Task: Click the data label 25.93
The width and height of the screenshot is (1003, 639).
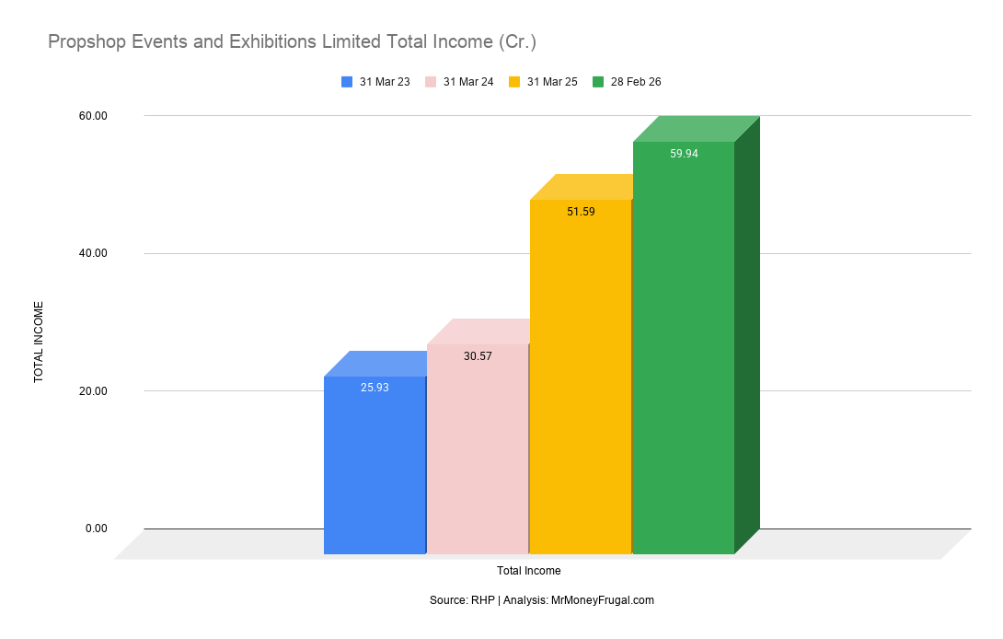Action: [x=375, y=388]
